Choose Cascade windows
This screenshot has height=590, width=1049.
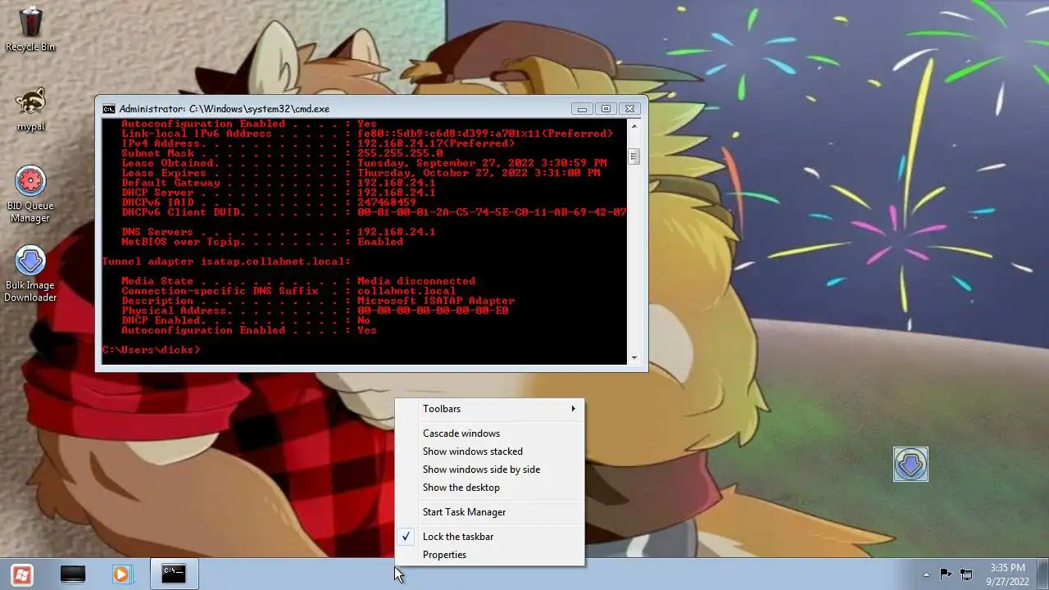[490, 433]
